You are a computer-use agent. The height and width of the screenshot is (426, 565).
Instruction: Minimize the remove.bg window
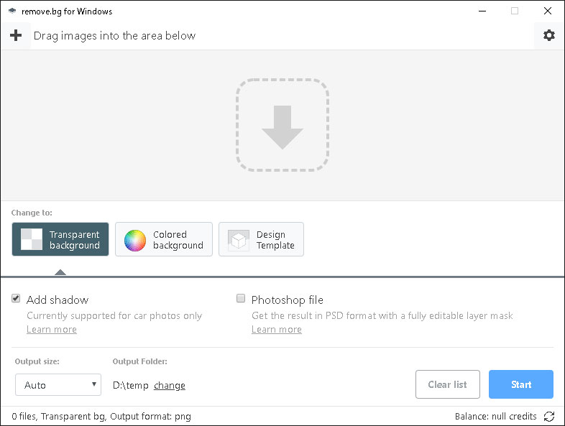click(482, 11)
